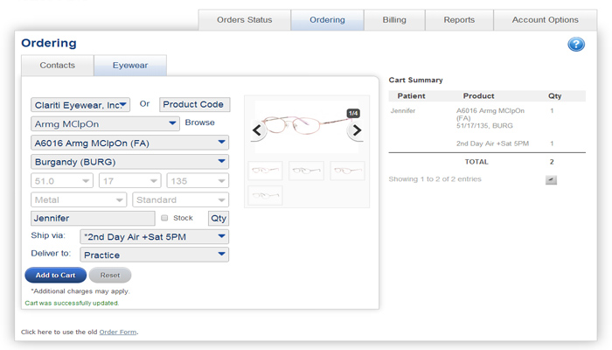Screen dimensions: 612x350
Task: Click the Reset button
Action: pos(110,275)
